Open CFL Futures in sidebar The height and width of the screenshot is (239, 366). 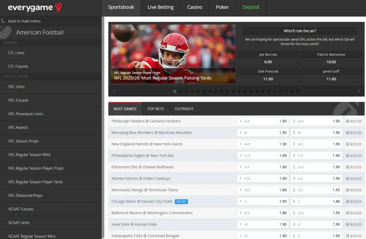coord(51,66)
